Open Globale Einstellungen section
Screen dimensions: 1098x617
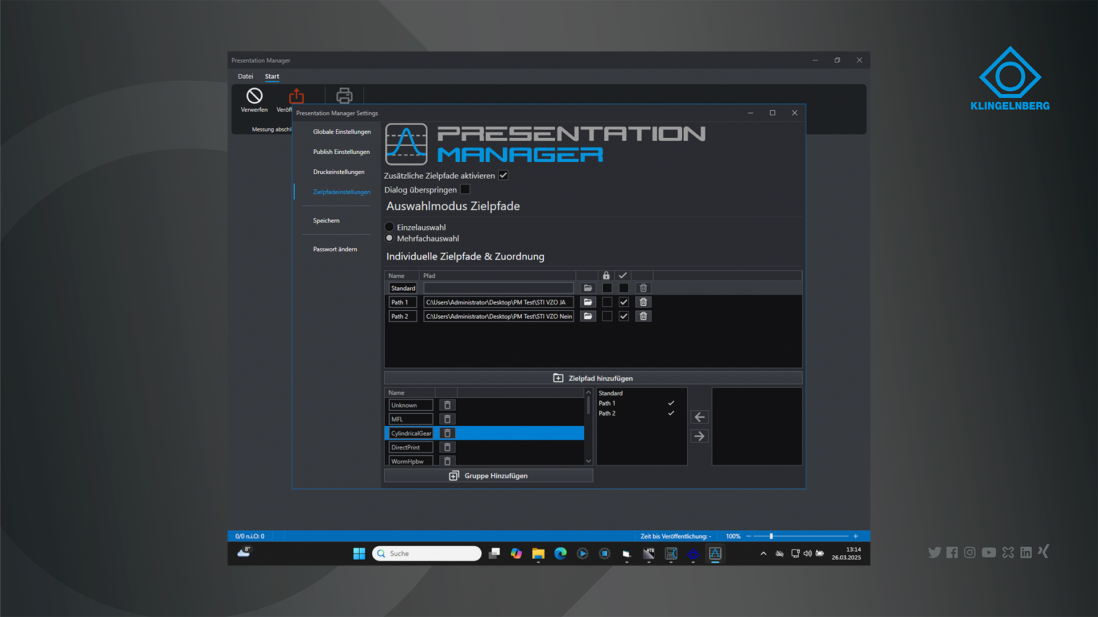[342, 132]
